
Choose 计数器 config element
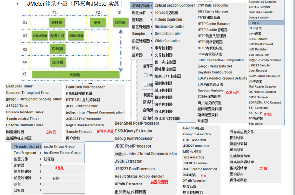pyautogui.click(x=203, y=121)
